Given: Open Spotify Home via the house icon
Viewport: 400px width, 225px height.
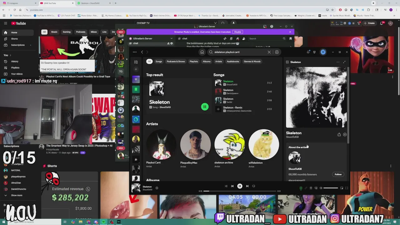Looking at the screenshot, I should point(202,52).
